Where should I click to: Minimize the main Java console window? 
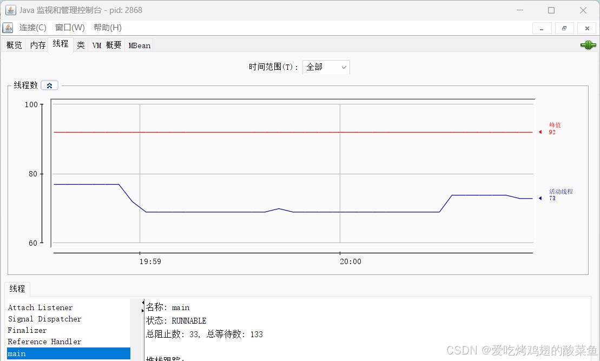click(519, 10)
